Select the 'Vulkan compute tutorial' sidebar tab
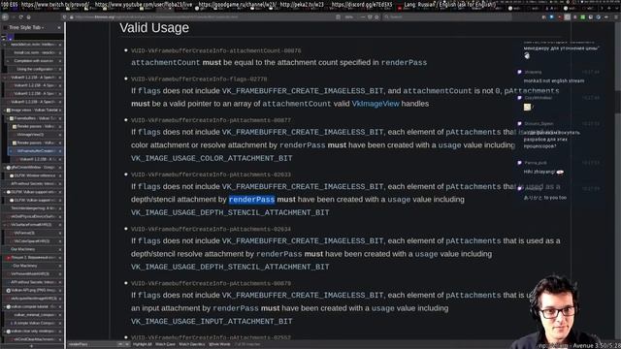621x349 pixels. coord(34,306)
